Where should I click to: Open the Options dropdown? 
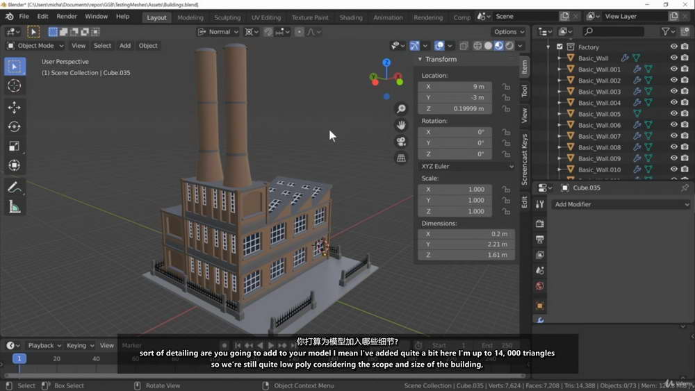(509, 32)
